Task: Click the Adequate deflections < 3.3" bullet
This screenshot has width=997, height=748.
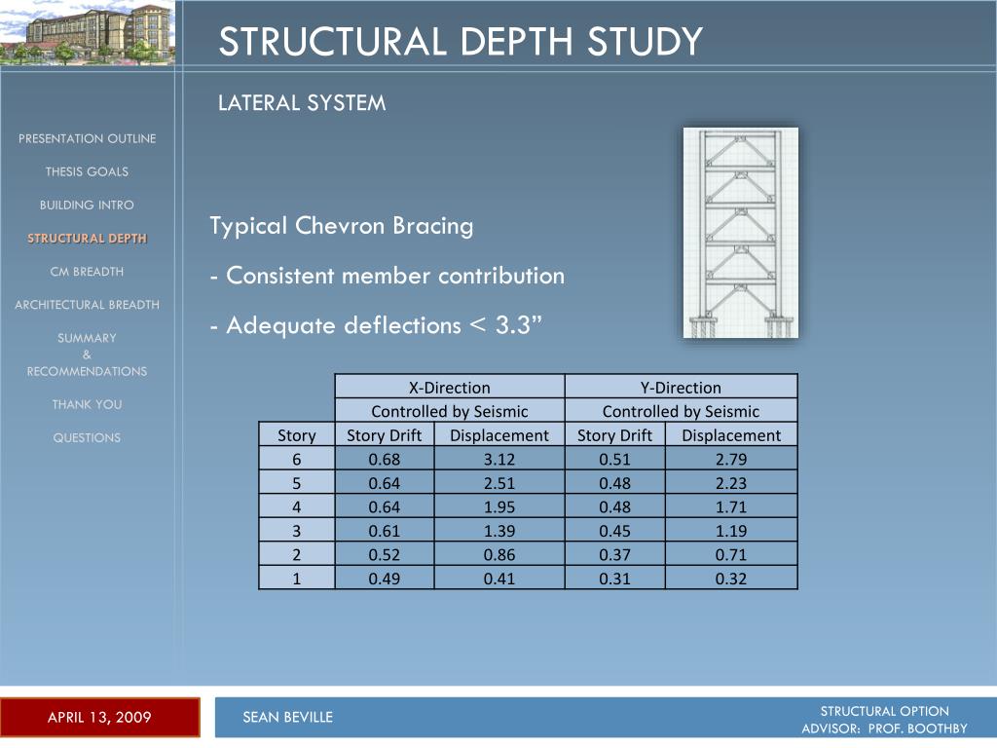Action: [376, 325]
